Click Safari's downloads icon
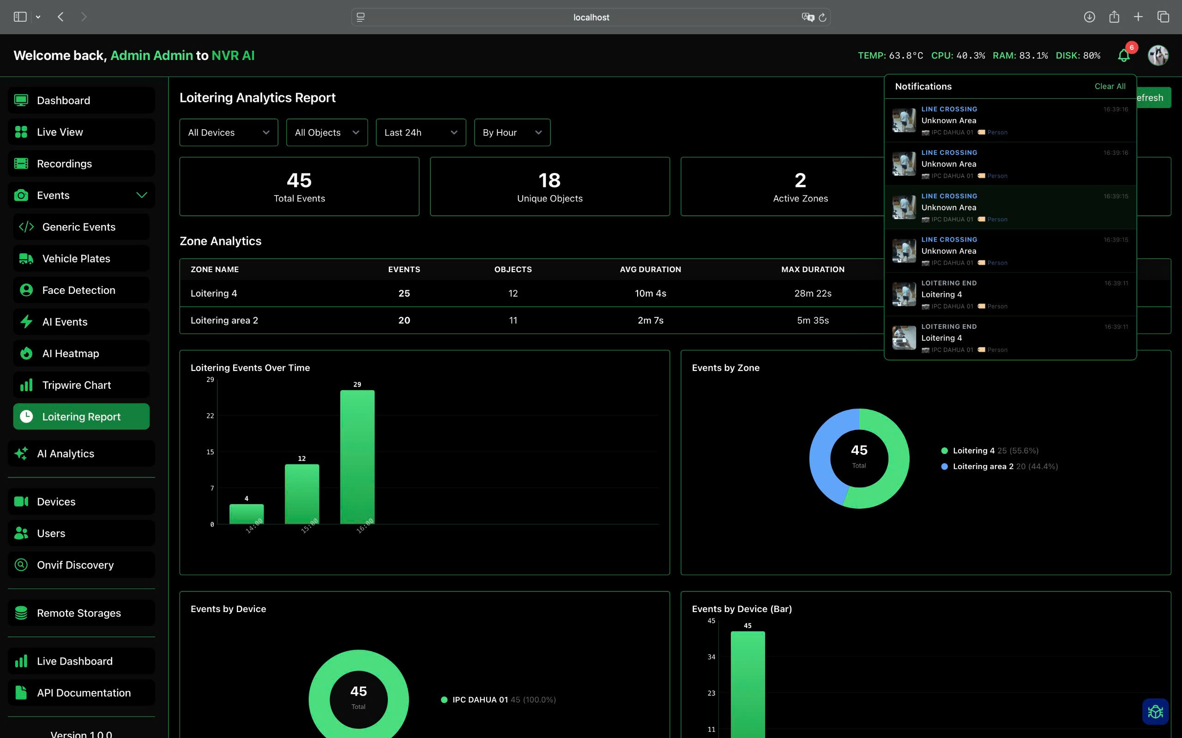This screenshot has width=1182, height=738. (1089, 17)
